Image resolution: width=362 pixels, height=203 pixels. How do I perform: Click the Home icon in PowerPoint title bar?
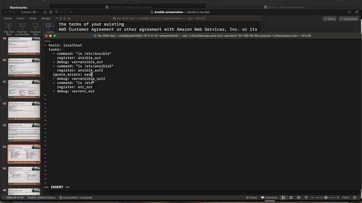(x=45, y=12)
